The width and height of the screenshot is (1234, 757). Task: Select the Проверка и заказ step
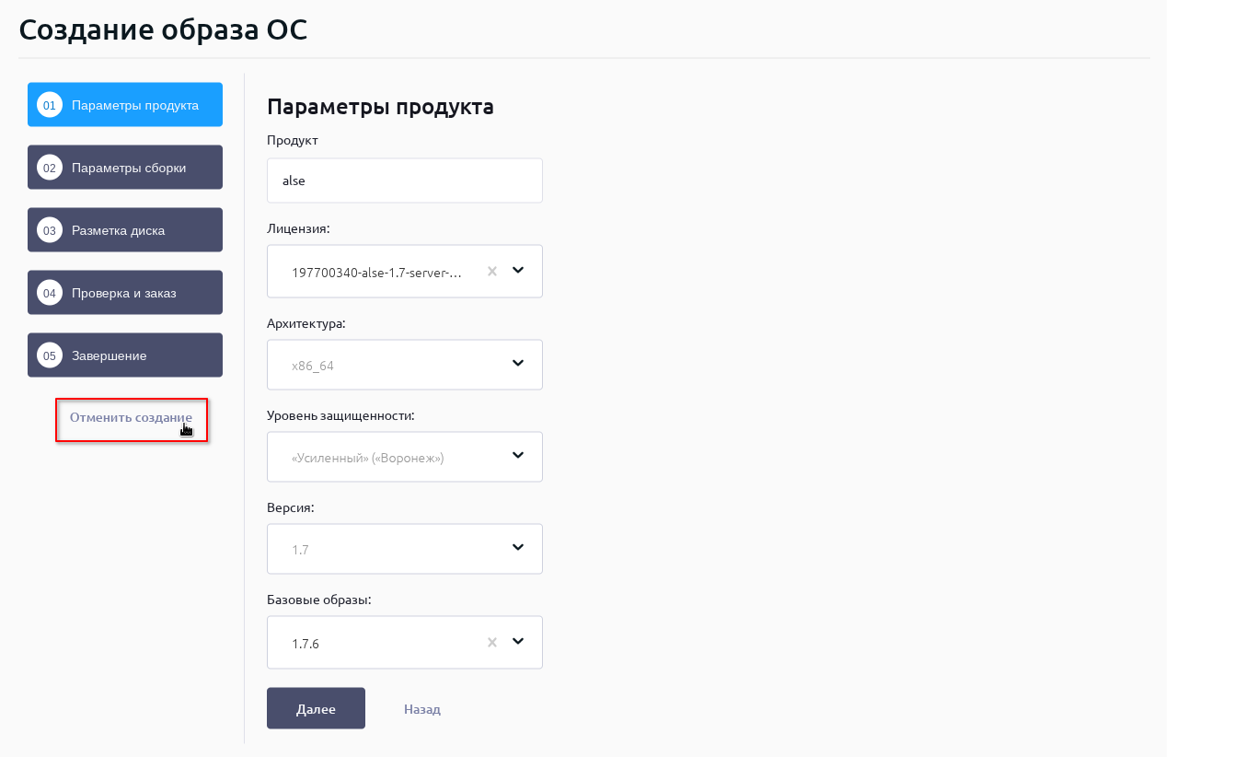[124, 293]
